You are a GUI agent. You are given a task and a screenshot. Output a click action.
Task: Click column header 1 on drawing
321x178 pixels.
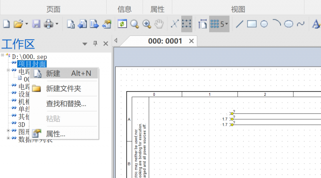click(x=210, y=94)
